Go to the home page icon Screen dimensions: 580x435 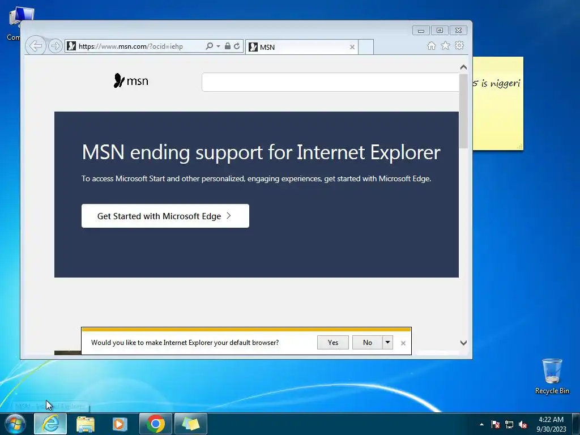(431, 45)
